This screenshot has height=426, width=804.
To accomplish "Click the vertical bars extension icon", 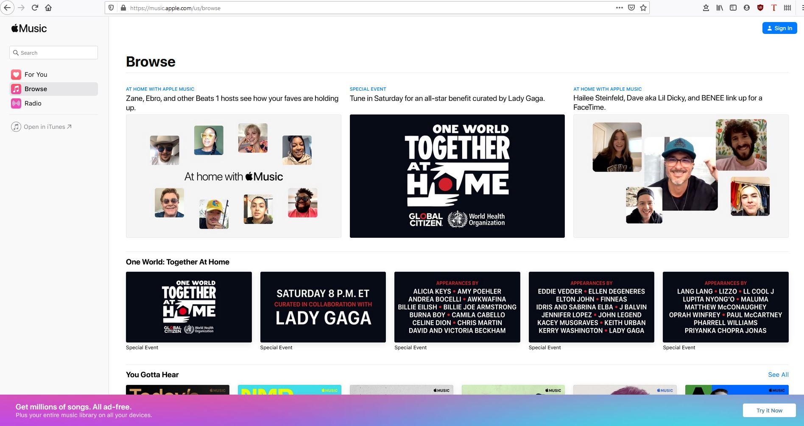I will pyautogui.click(x=787, y=8).
